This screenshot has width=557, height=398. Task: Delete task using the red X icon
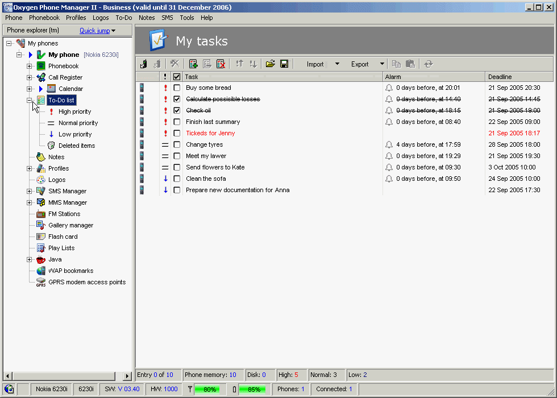(221, 64)
